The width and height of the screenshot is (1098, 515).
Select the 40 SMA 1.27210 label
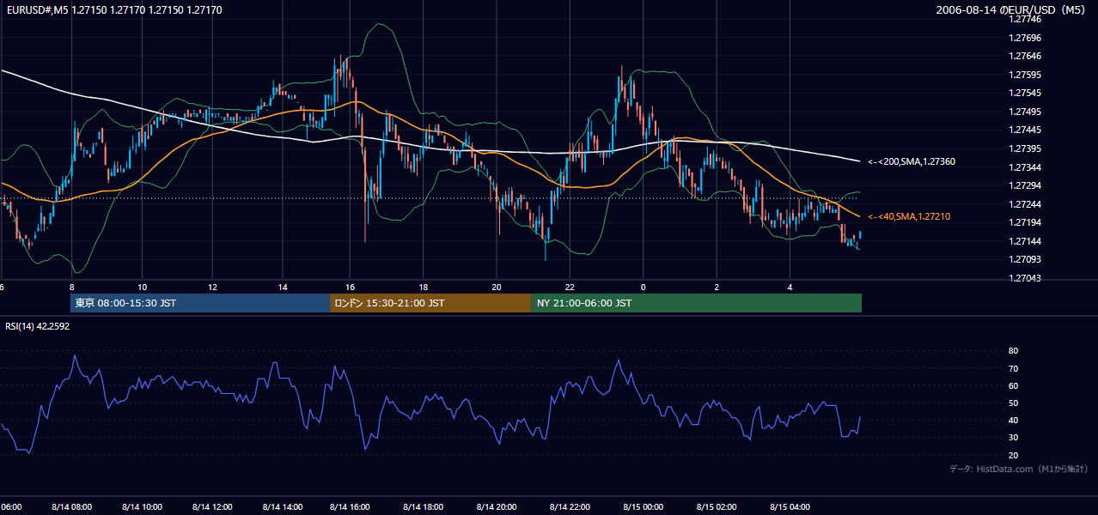pos(909,216)
